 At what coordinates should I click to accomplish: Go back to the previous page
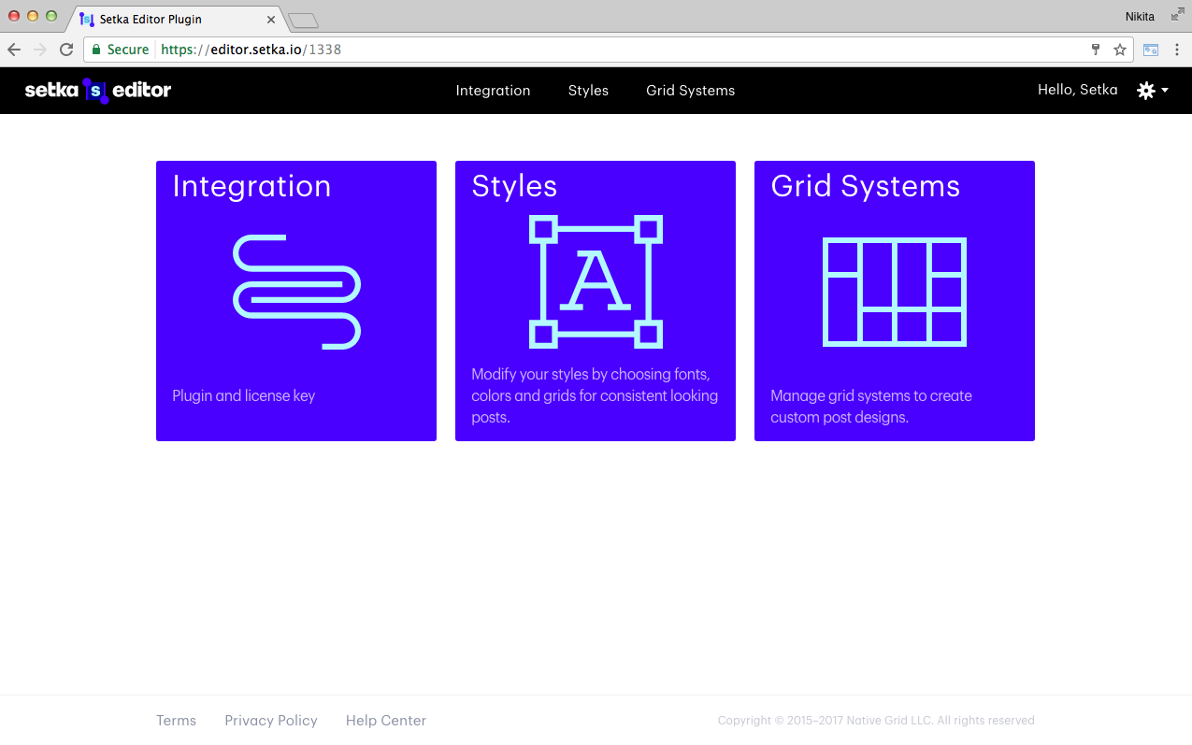coord(14,50)
